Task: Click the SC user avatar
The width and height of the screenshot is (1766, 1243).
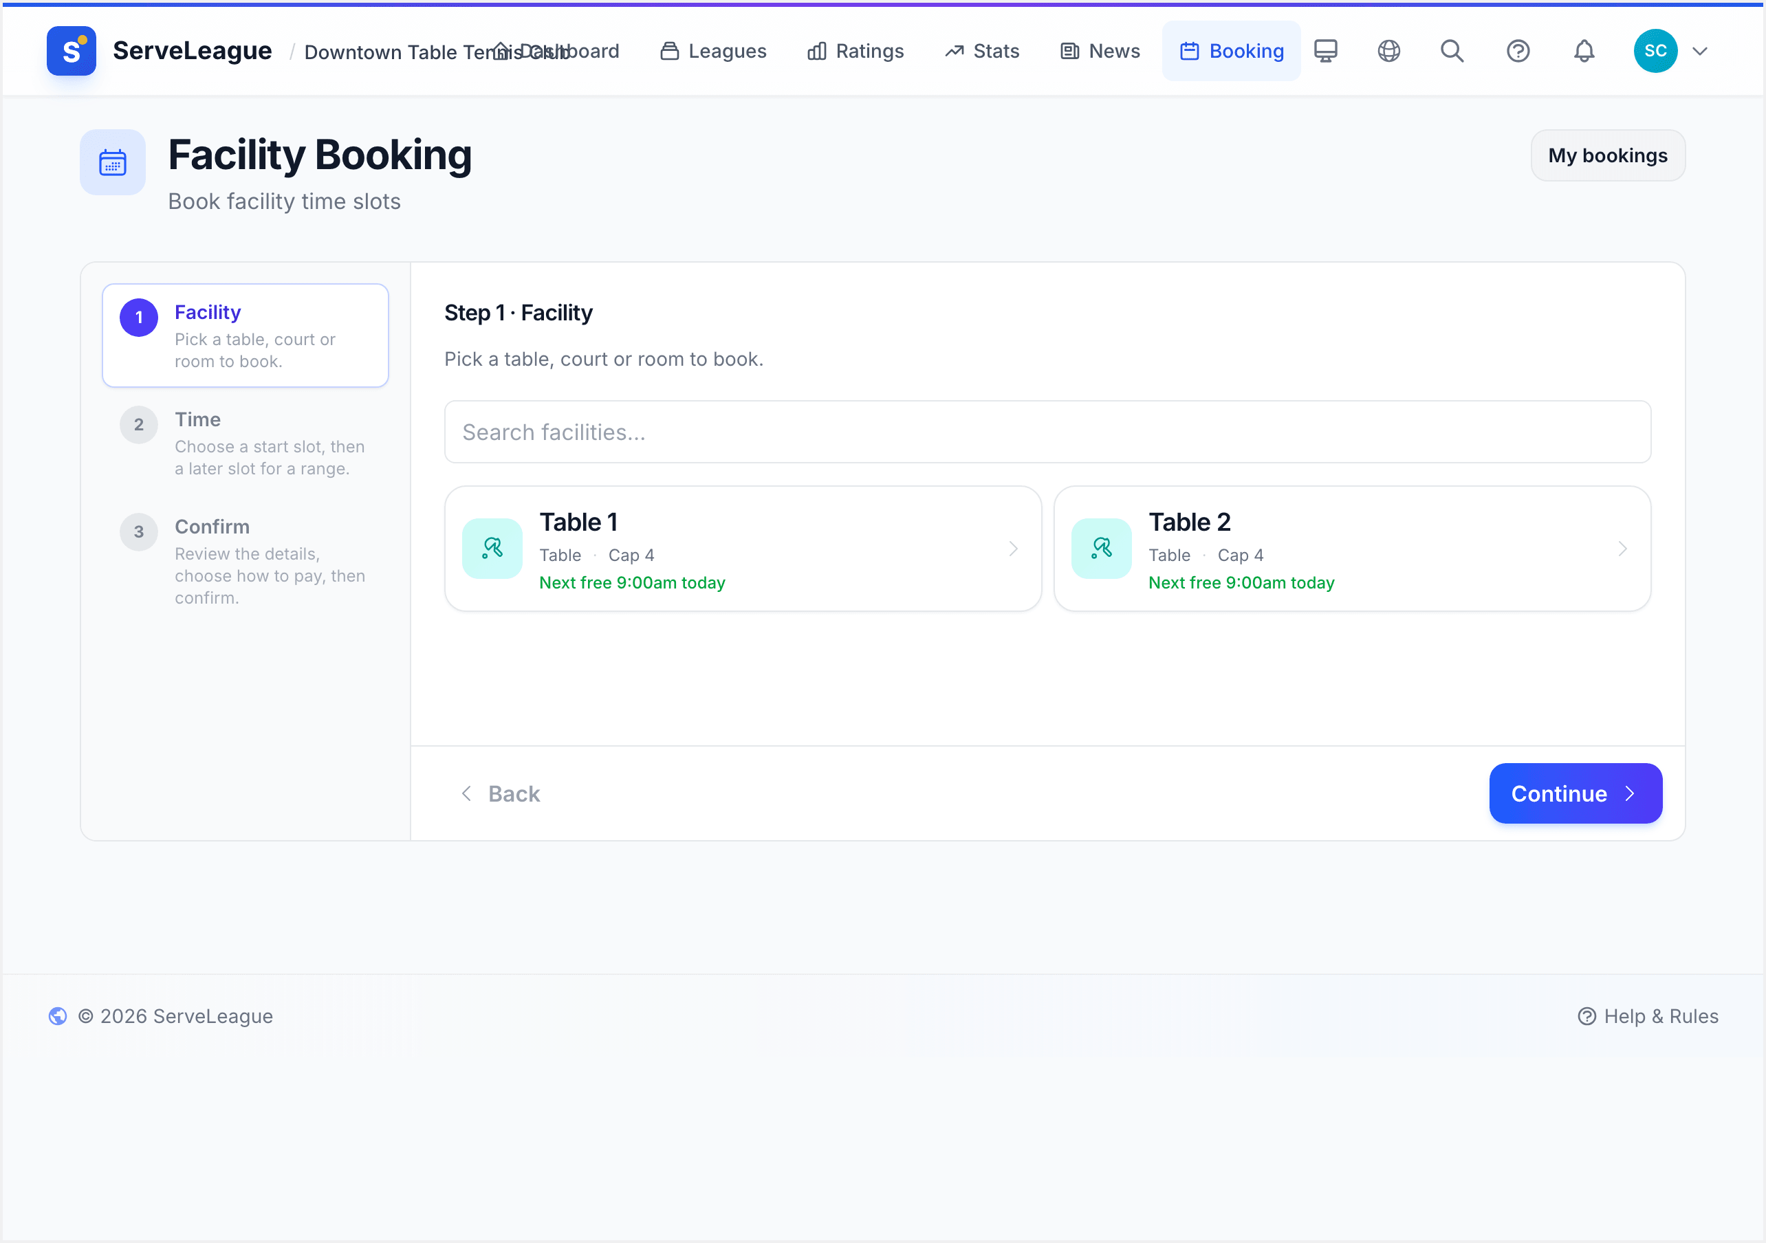Action: 1655,51
